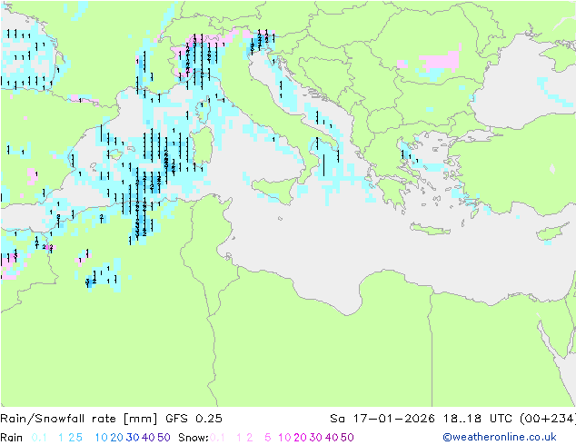Click the "(00+234)" forecast offset text
576x445 pixels.
coord(548,419)
